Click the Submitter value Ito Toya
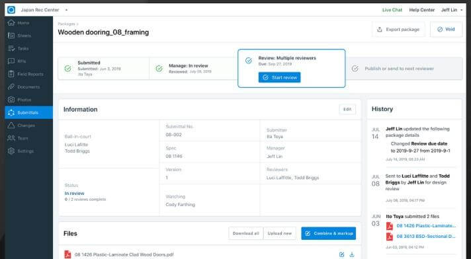Screen dimensions: 471x259 (275, 137)
